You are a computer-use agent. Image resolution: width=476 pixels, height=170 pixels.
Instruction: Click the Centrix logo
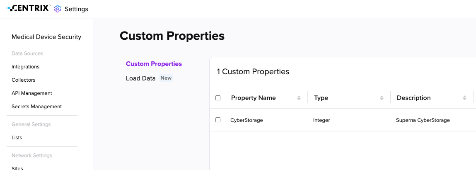tap(28, 8)
